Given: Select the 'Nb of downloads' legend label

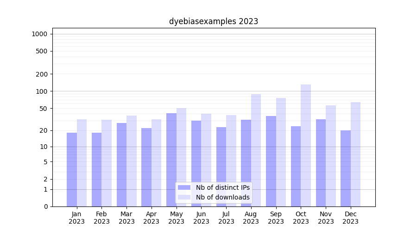Looking at the screenshot, I should point(222,197).
